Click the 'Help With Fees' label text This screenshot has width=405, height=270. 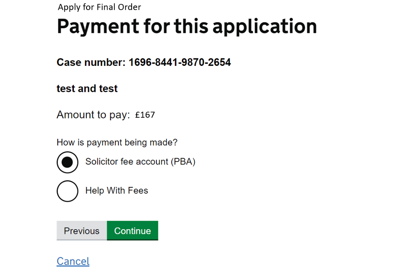pos(116,191)
